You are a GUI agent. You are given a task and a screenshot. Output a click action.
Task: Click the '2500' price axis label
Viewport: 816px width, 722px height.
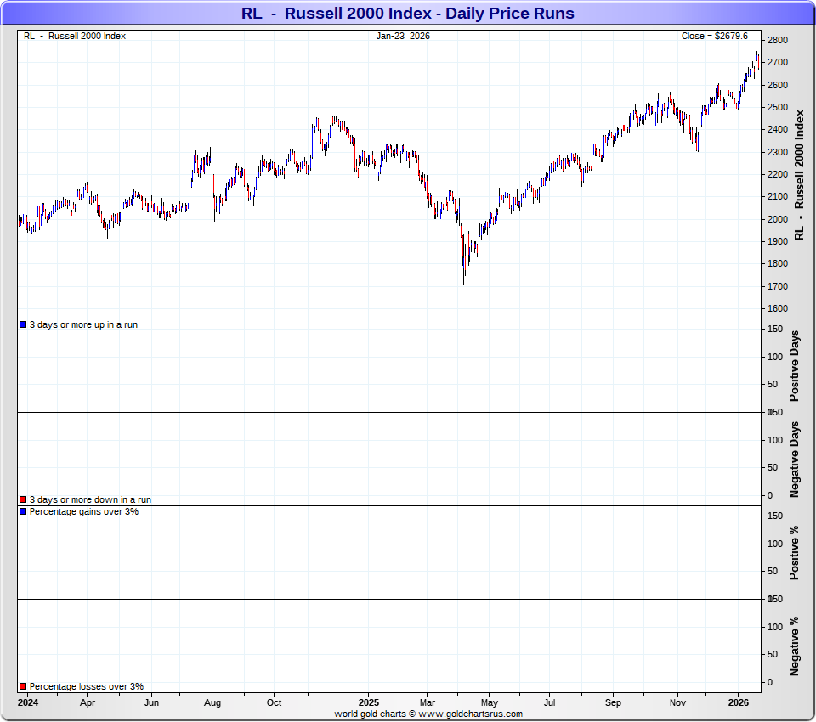point(778,107)
